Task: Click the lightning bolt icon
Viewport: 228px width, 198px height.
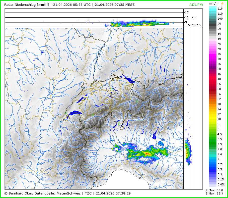Action: tap(222, 4)
